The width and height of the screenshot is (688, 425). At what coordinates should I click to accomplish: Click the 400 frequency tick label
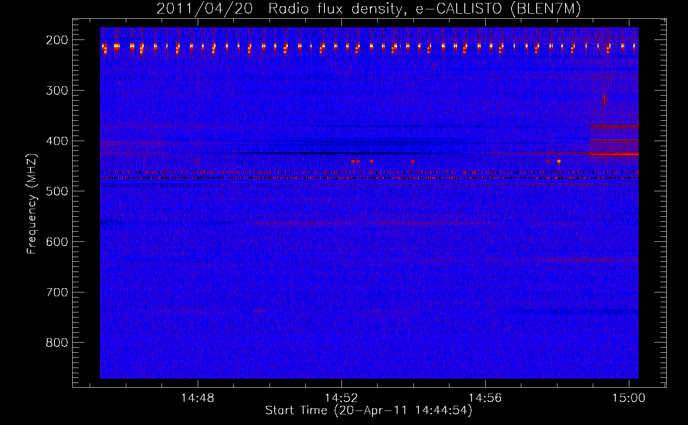tap(57, 141)
